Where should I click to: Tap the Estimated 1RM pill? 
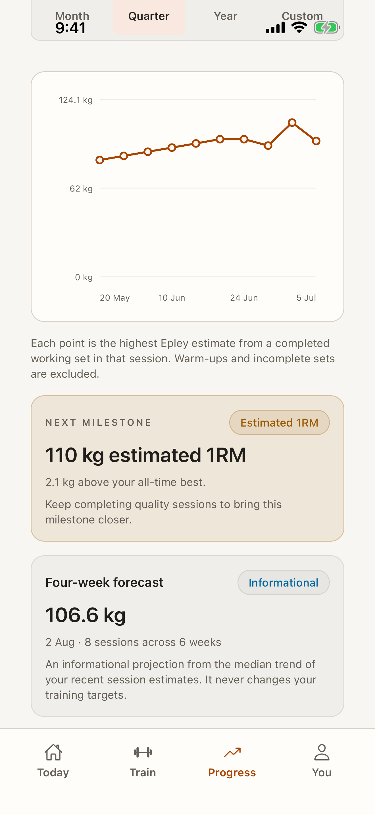279,422
